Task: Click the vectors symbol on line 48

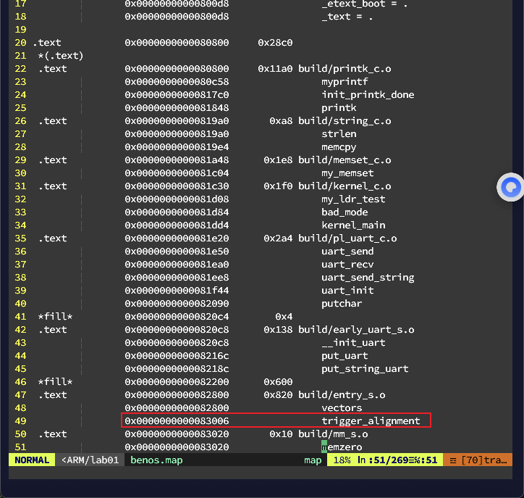Action: pyautogui.click(x=342, y=408)
